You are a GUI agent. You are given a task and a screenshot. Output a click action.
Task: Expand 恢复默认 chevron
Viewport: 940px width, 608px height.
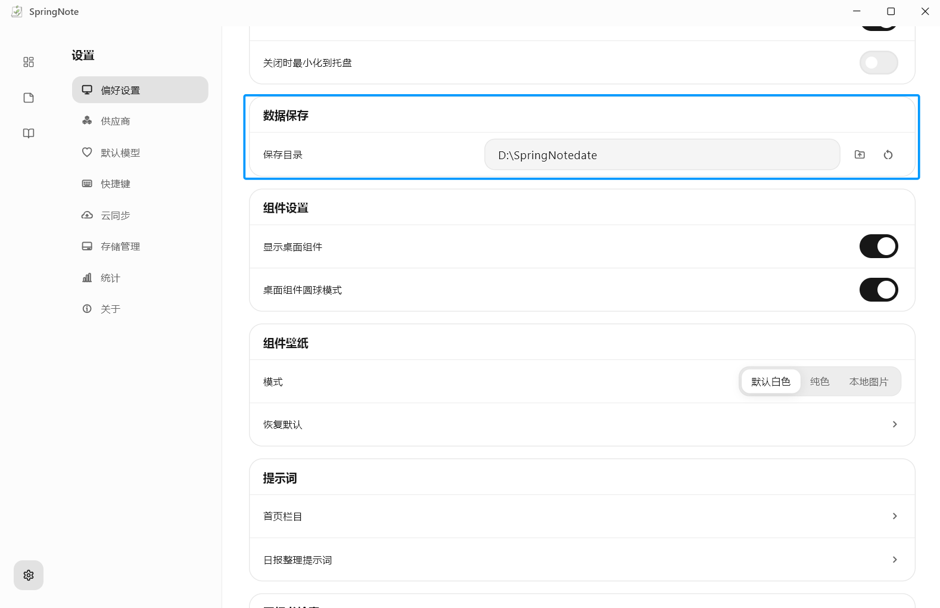(x=895, y=424)
